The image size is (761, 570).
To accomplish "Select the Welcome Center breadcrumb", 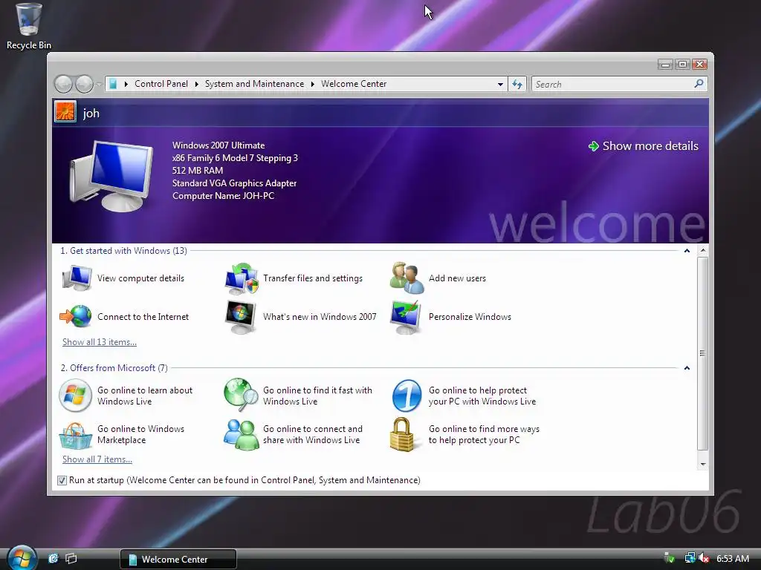I will coord(354,84).
